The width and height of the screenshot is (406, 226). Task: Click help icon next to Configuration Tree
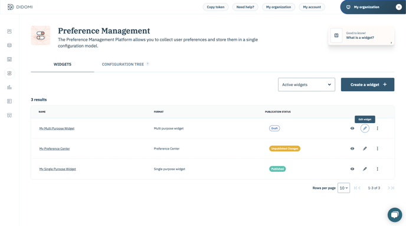point(148,64)
